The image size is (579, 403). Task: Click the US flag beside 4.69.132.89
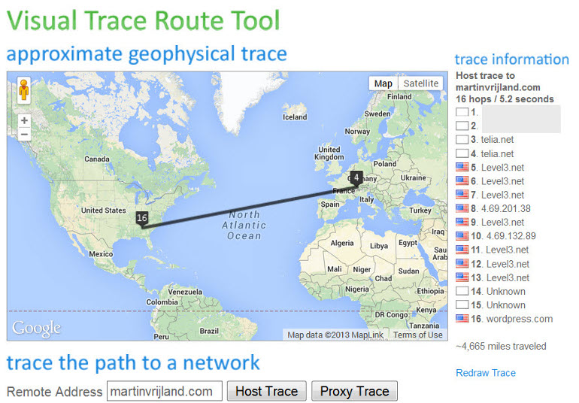click(x=462, y=235)
